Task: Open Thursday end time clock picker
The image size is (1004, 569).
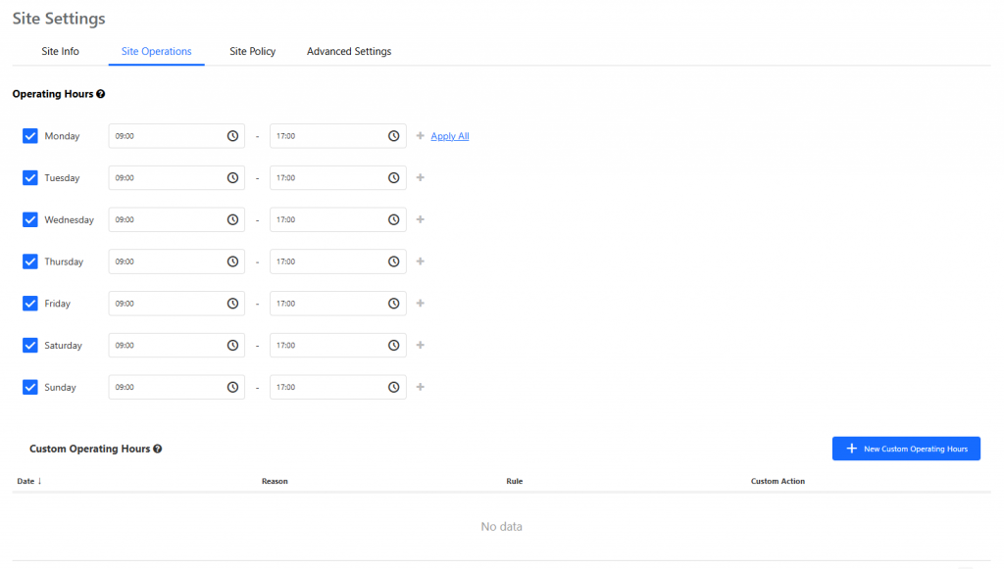Action: coord(394,261)
